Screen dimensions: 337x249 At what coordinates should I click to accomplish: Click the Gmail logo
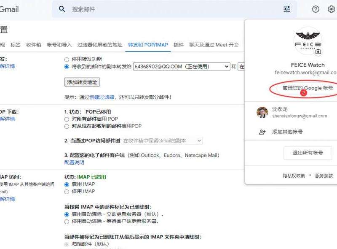(9, 9)
